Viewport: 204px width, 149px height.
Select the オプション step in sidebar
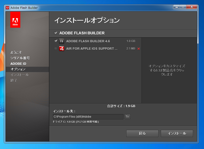click(x=27, y=69)
